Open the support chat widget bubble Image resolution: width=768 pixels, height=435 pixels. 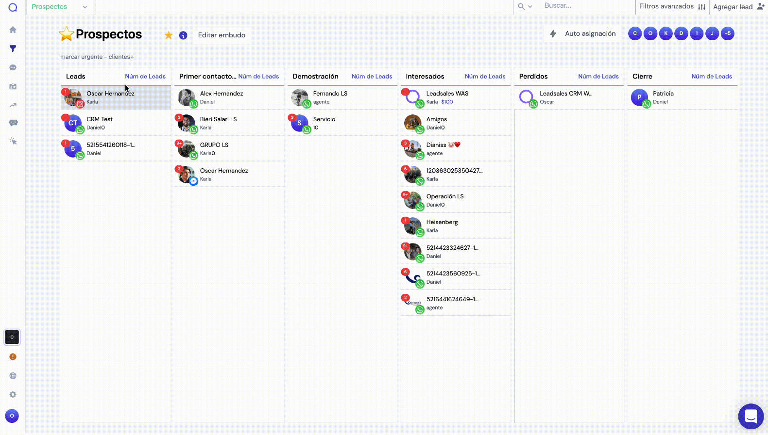(x=751, y=416)
